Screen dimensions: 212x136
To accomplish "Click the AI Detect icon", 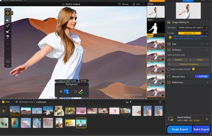I will coord(169,50).
